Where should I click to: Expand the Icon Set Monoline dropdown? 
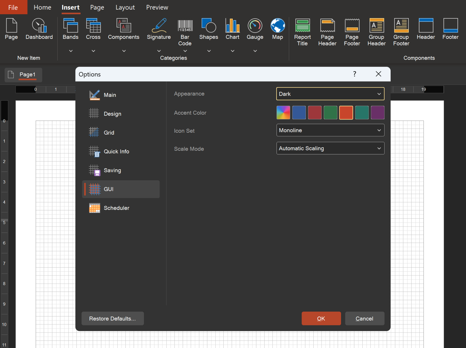pos(330,130)
